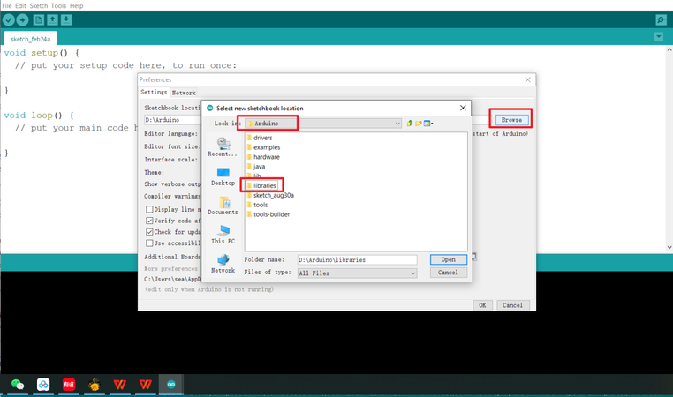Go to Recent items in sidebar

click(x=223, y=147)
